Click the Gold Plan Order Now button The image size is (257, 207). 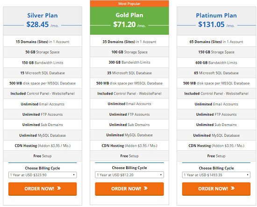[129, 189]
